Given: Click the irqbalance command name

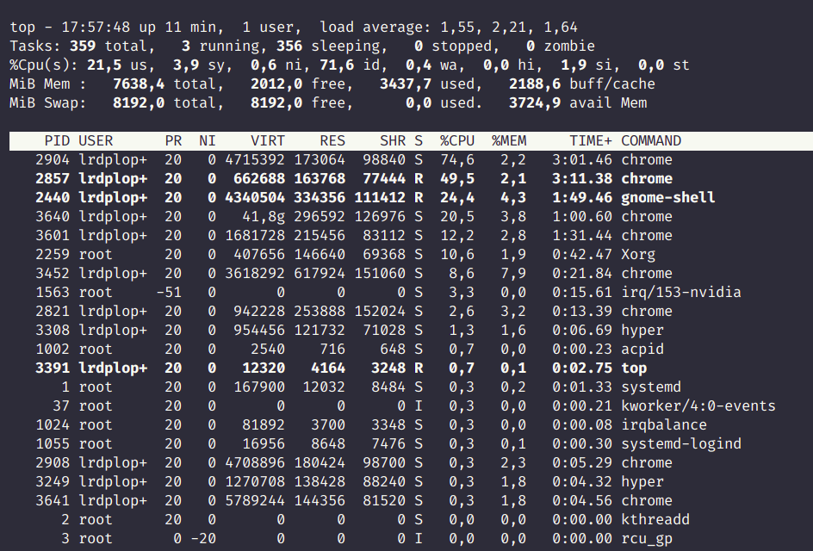Looking at the screenshot, I should click(x=664, y=425).
